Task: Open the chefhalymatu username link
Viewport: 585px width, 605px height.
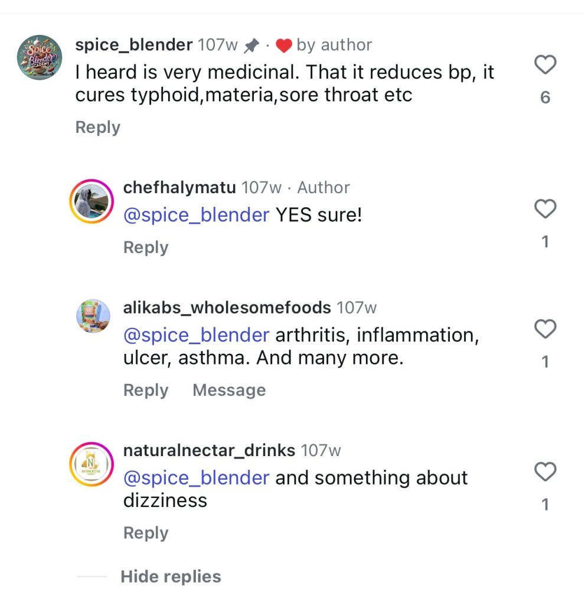Action: pos(179,188)
